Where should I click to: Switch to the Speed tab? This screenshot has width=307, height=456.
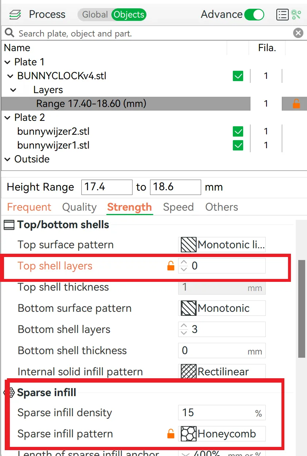click(x=178, y=207)
